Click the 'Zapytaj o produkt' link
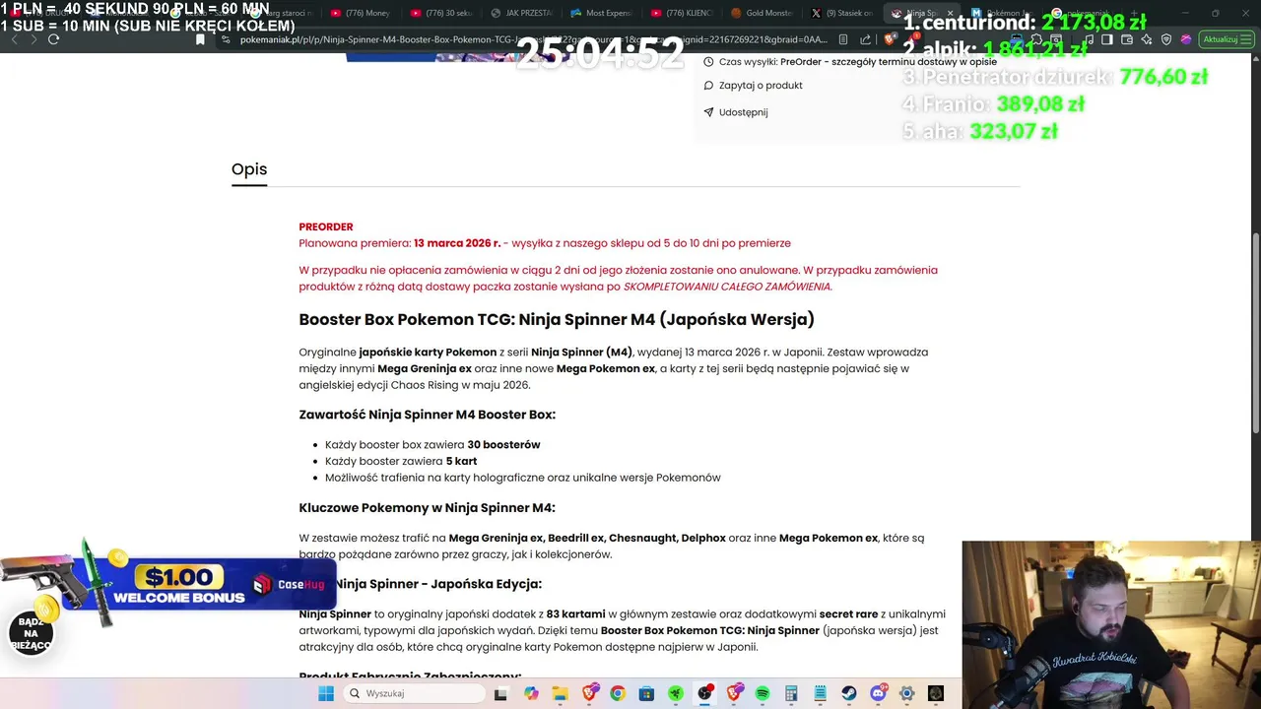 pyautogui.click(x=761, y=86)
